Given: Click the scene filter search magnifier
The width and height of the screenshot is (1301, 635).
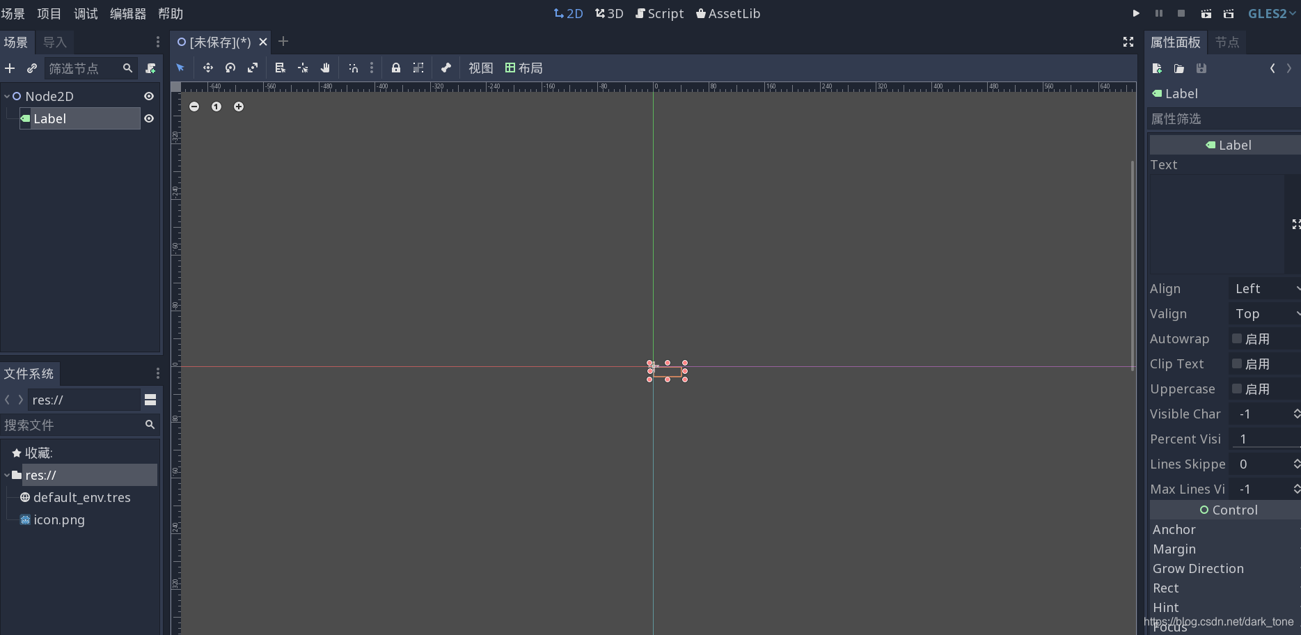Looking at the screenshot, I should [127, 68].
